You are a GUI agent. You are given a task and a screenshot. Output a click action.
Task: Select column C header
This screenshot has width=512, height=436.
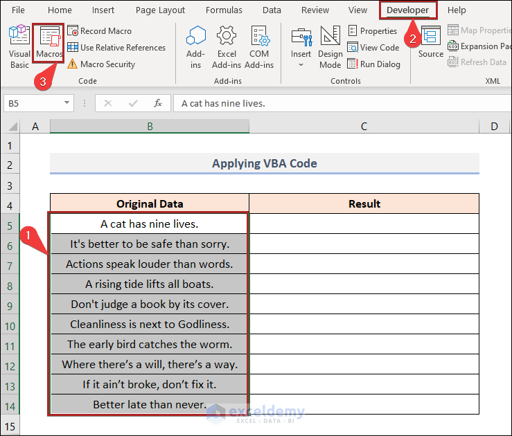(x=364, y=126)
